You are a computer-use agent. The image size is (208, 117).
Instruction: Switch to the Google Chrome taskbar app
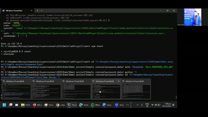60,105
